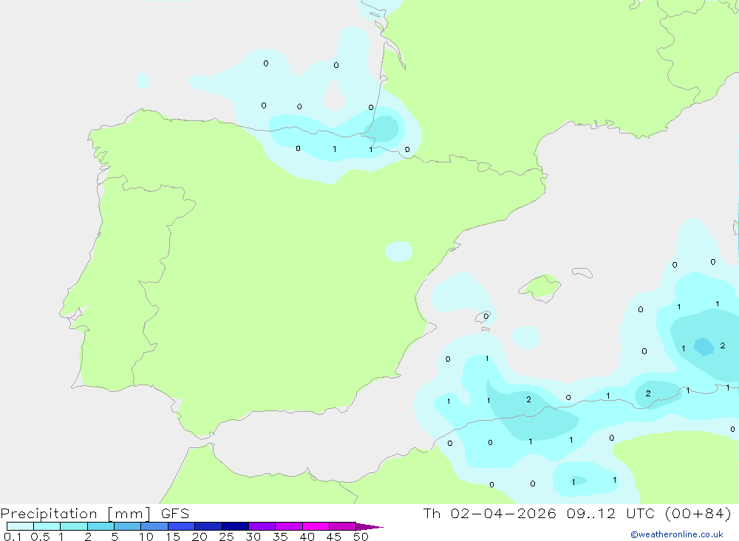Click the above-50 mm arrow tip in legend
The width and height of the screenshot is (739, 541).
click(x=369, y=526)
